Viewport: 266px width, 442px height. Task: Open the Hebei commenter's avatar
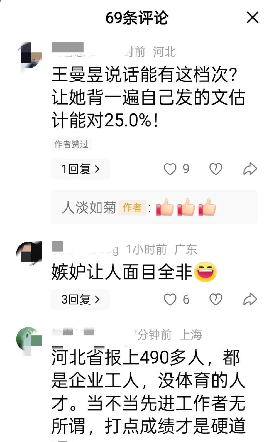(x=29, y=55)
